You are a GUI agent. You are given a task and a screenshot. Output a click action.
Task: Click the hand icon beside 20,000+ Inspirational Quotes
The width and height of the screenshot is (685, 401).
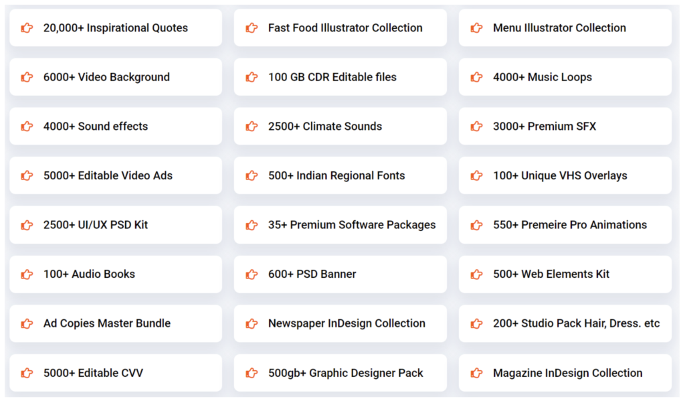[x=27, y=28]
